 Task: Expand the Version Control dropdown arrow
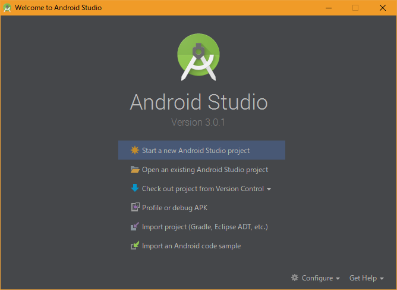point(269,189)
